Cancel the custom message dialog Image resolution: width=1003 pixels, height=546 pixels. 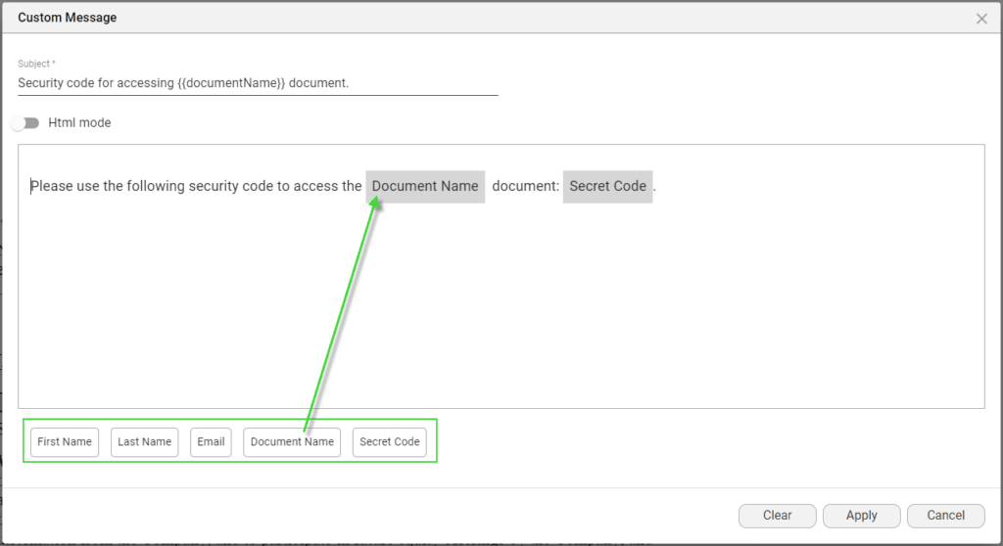pos(945,516)
